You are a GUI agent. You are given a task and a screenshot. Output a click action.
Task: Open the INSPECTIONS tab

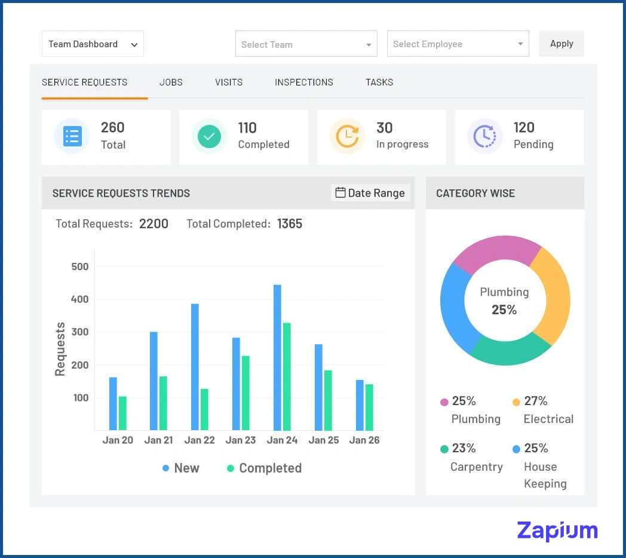303,82
